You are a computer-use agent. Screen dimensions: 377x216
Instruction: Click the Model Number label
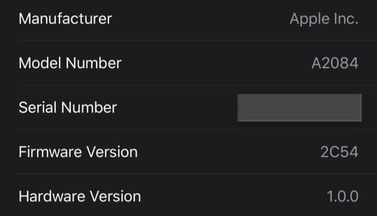coord(70,63)
